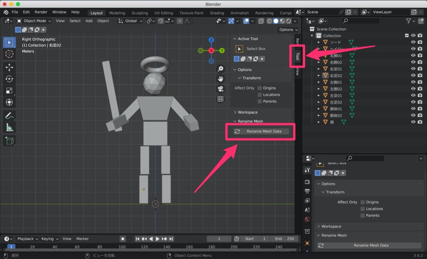Viewport: 427px width, 259px height.
Task: Select the Scale tool
Action: pos(9,91)
